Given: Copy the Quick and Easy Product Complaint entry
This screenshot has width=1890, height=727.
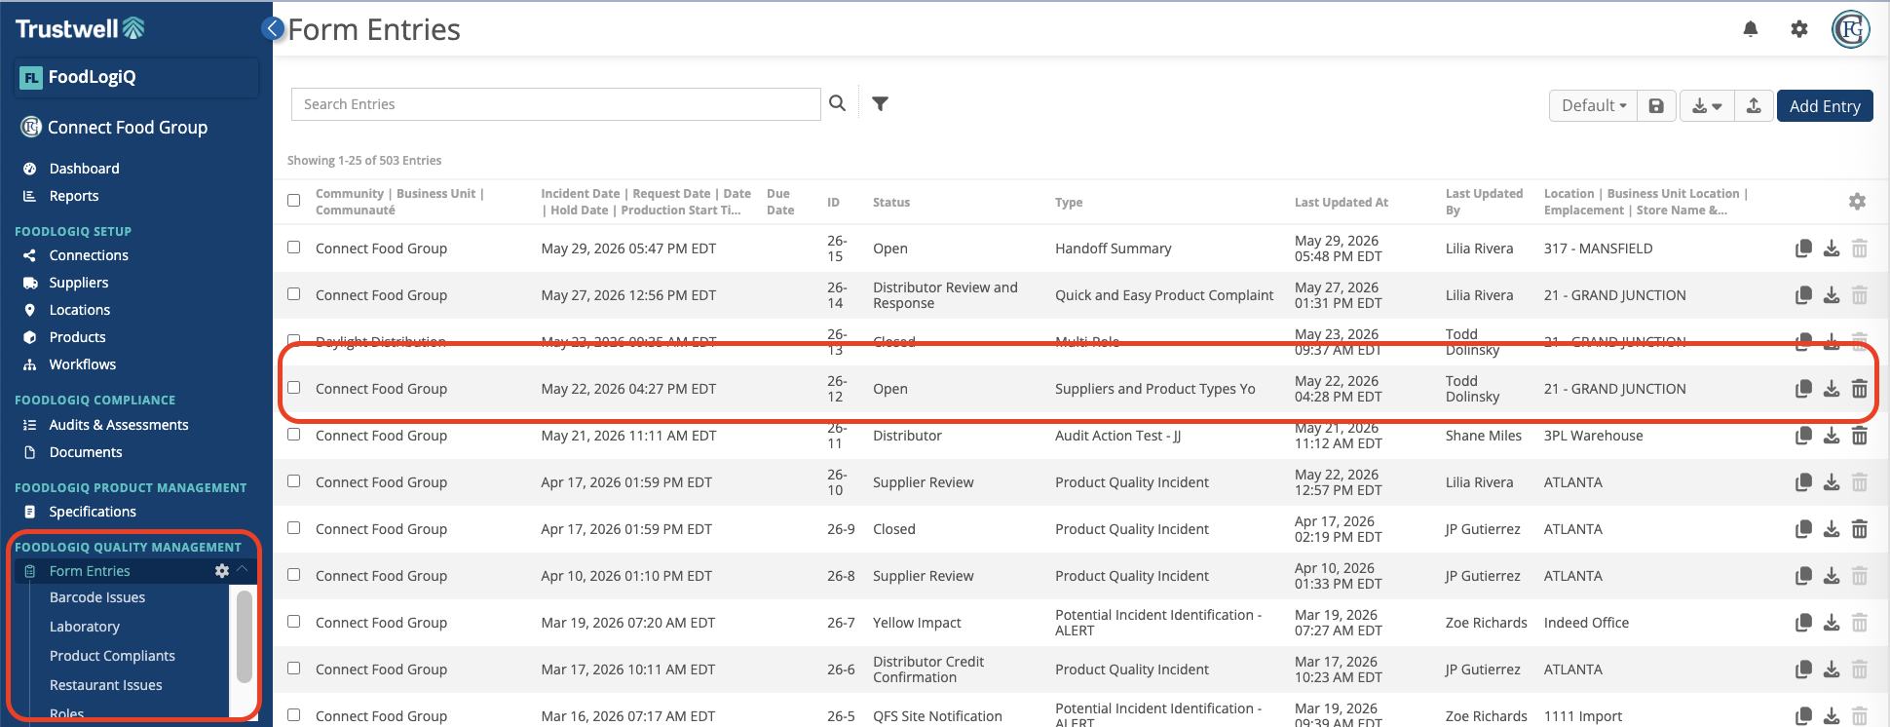Looking at the screenshot, I should 1803,295.
